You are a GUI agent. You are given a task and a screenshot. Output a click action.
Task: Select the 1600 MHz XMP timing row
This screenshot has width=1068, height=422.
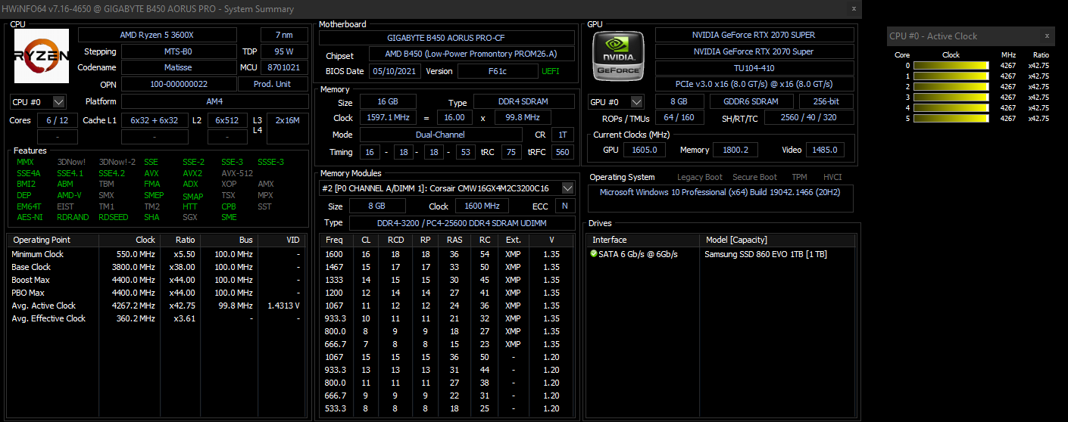pos(447,254)
